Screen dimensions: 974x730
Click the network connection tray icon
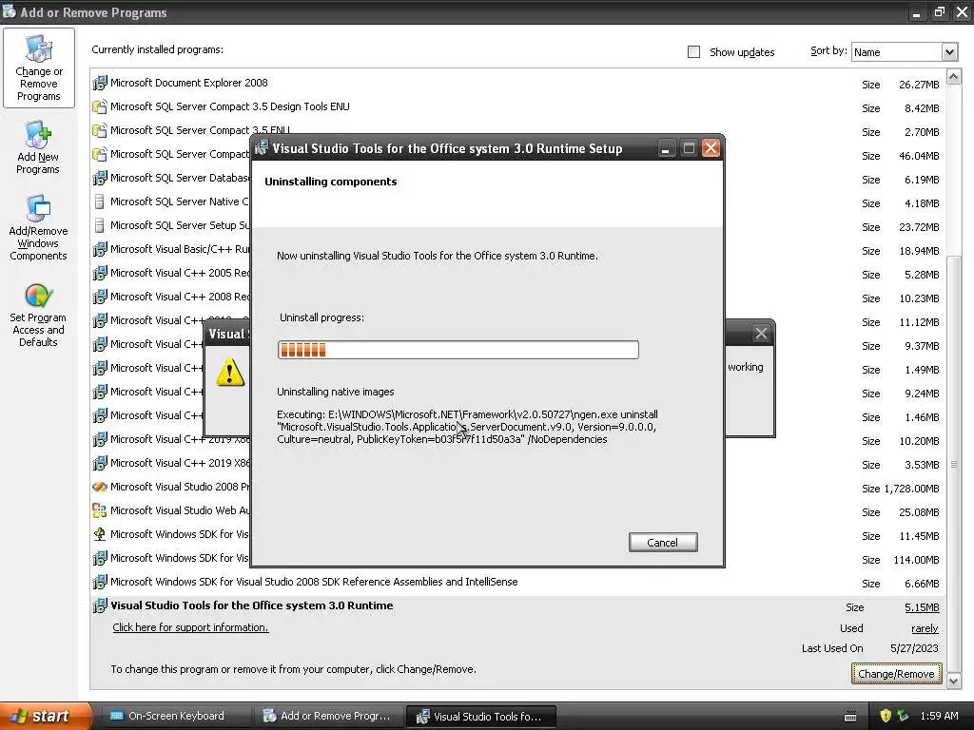click(x=903, y=716)
